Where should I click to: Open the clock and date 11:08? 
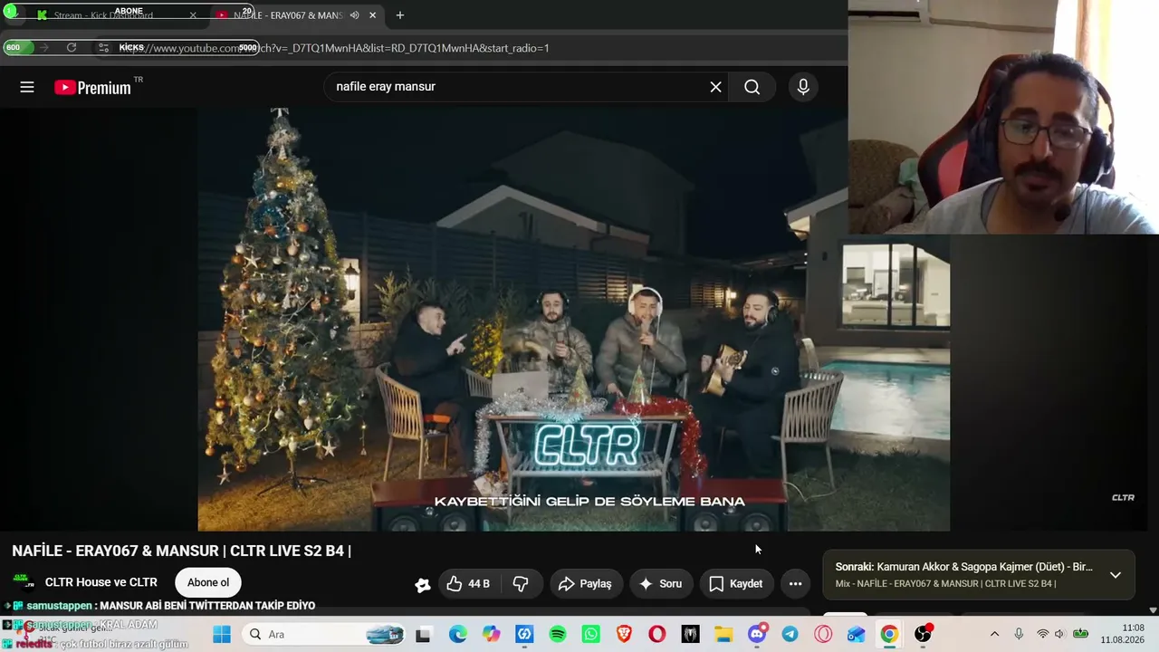click(1123, 634)
